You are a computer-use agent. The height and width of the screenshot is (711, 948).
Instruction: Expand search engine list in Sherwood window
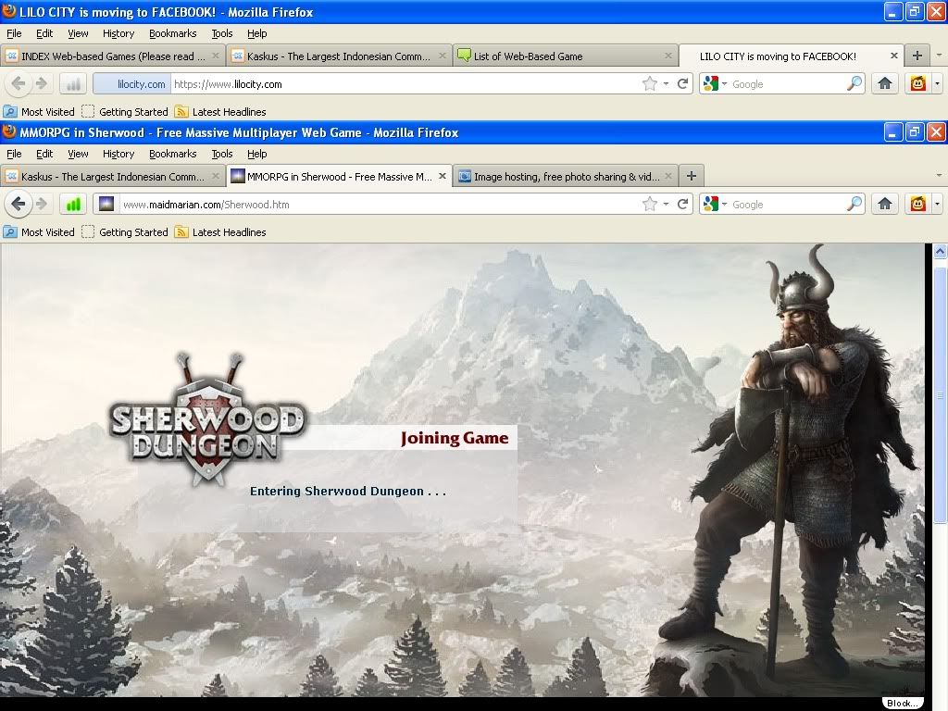724,205
